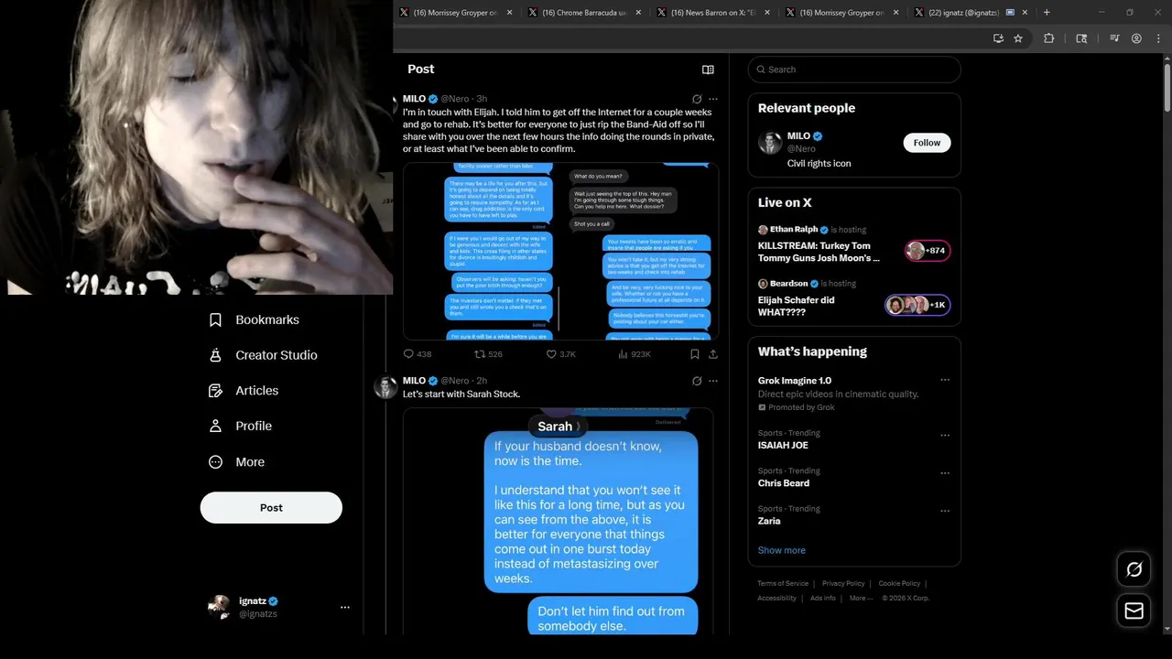Click the install app icon in address bar

click(998, 38)
